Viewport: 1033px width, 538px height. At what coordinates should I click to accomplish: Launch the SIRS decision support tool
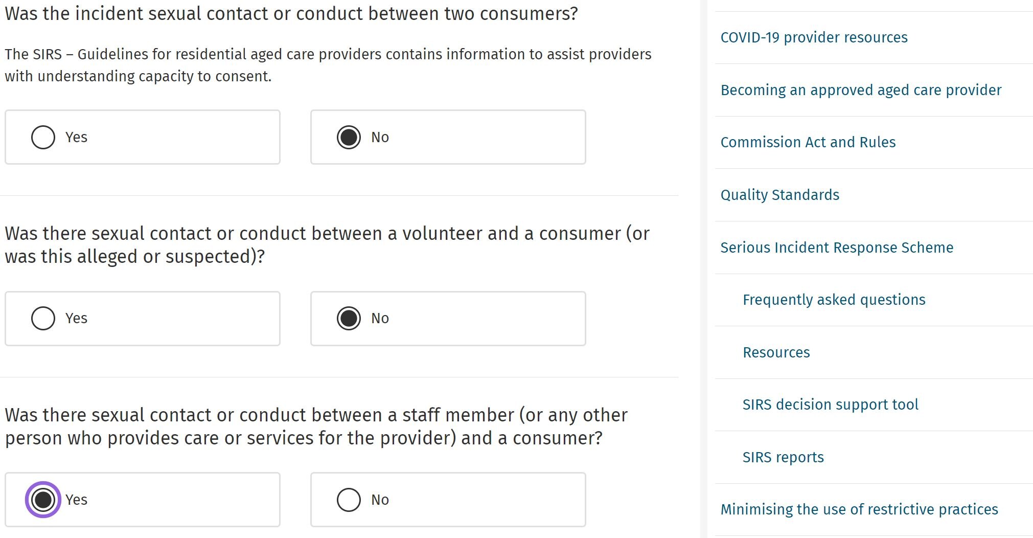(830, 405)
